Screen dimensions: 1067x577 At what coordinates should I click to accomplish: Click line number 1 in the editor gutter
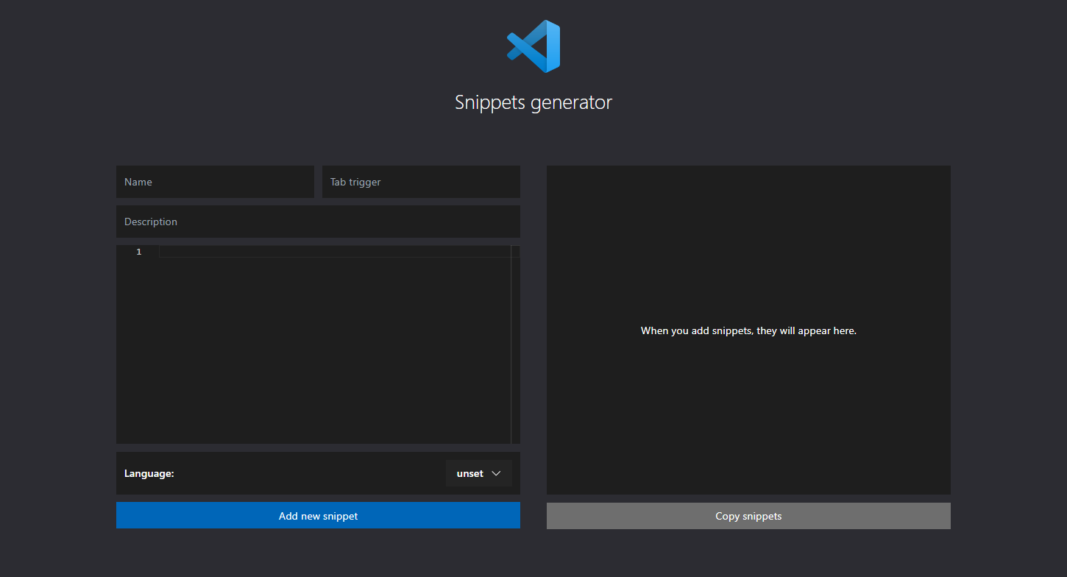click(x=138, y=252)
